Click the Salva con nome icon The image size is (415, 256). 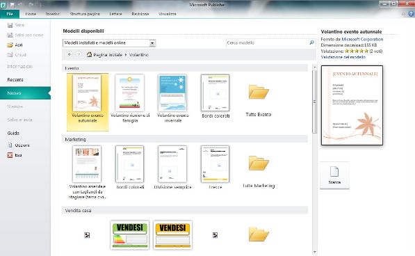(x=10, y=35)
